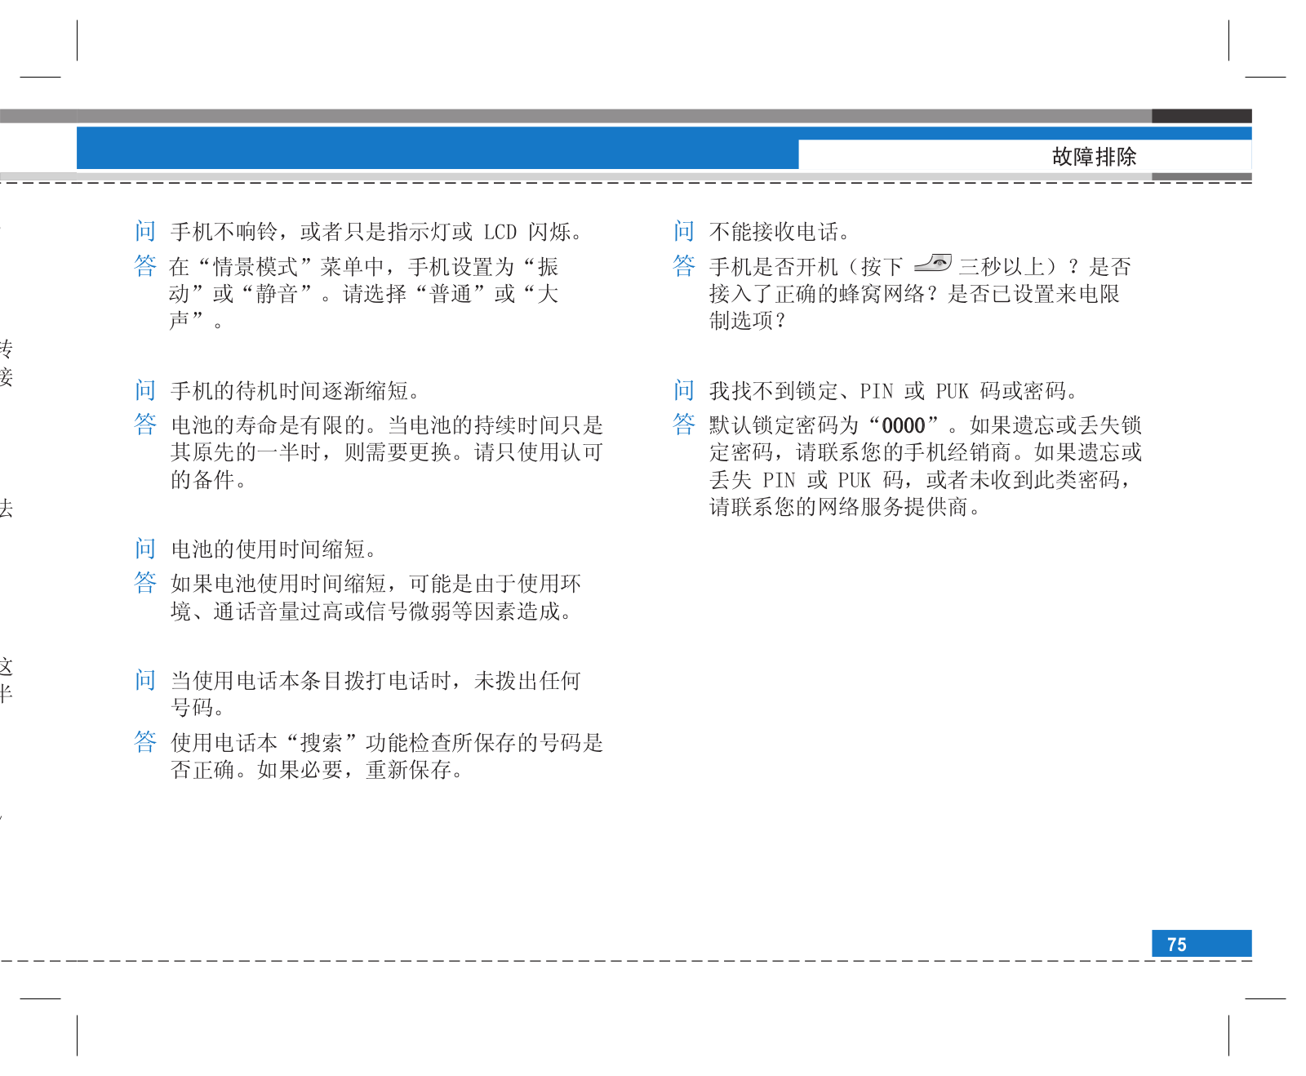This screenshot has height=1076, width=1306.
Task: Click the line 请联系您的网络服务提供商
Action: (846, 507)
